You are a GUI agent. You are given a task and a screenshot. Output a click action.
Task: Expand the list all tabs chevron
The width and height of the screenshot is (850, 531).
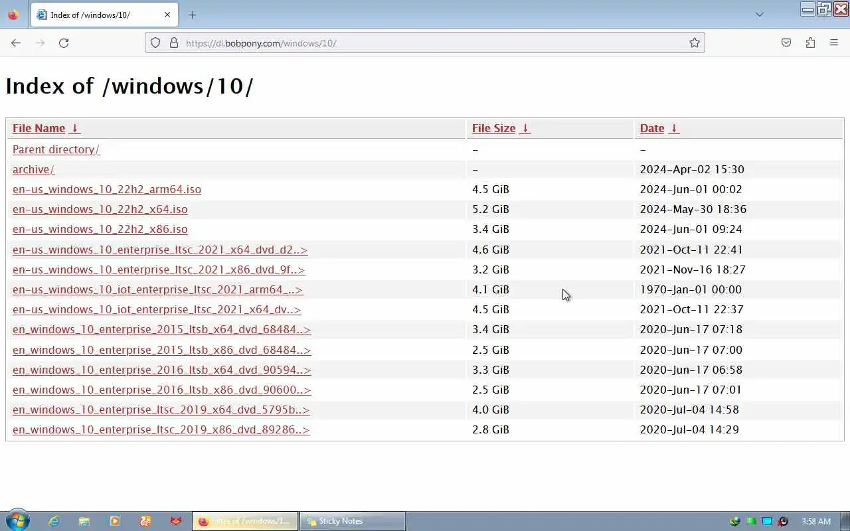pyautogui.click(x=760, y=15)
